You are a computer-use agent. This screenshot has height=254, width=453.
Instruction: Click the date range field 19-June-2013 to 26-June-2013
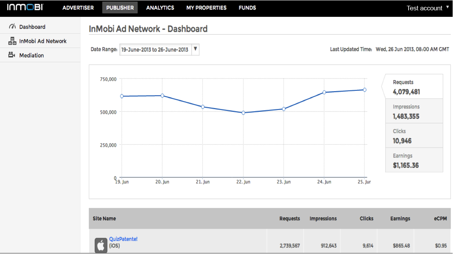pyautogui.click(x=156, y=49)
